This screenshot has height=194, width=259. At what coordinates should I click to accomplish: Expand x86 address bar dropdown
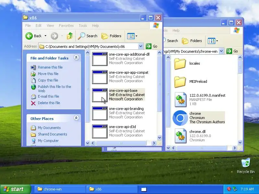click(x=141, y=46)
